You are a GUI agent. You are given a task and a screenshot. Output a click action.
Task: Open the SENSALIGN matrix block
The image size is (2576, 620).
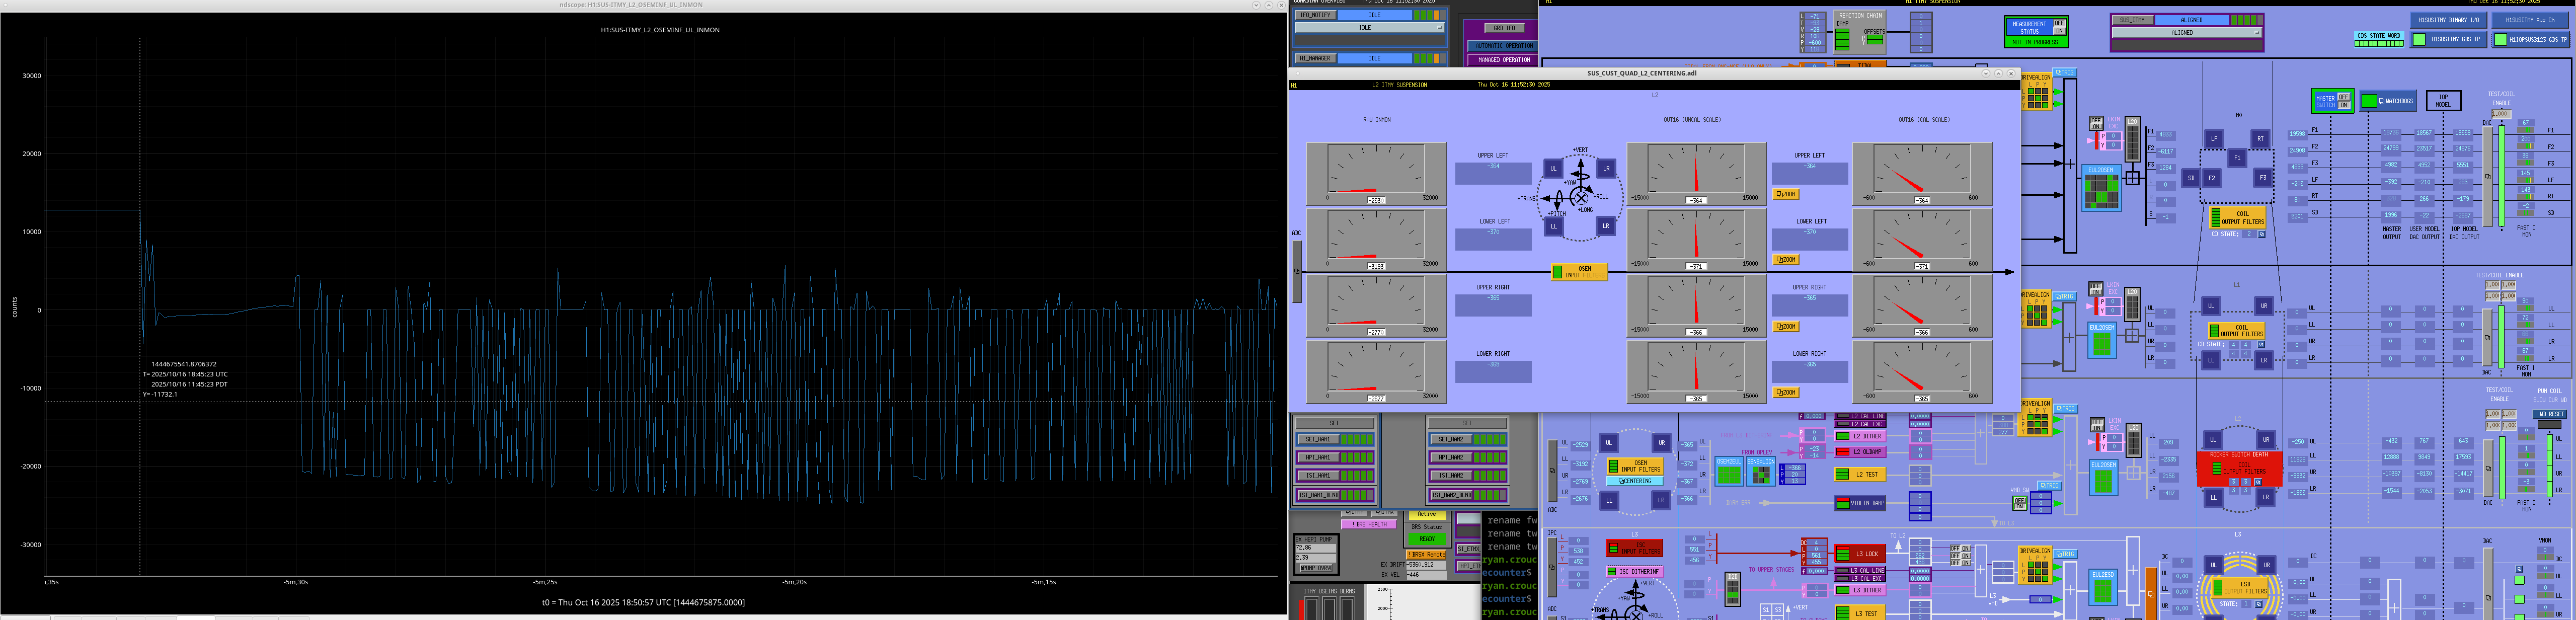1761,472
